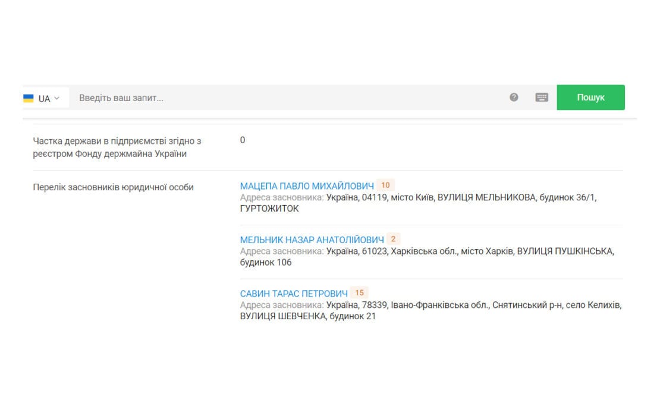Open the on-screen keyboard icon

(x=542, y=97)
